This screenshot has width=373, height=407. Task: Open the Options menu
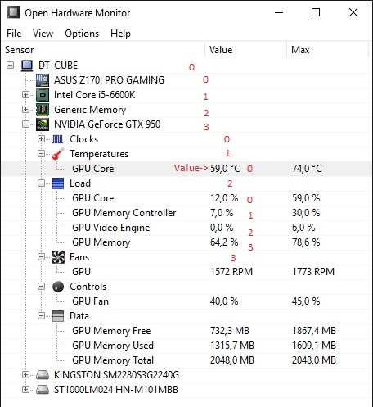[82, 34]
